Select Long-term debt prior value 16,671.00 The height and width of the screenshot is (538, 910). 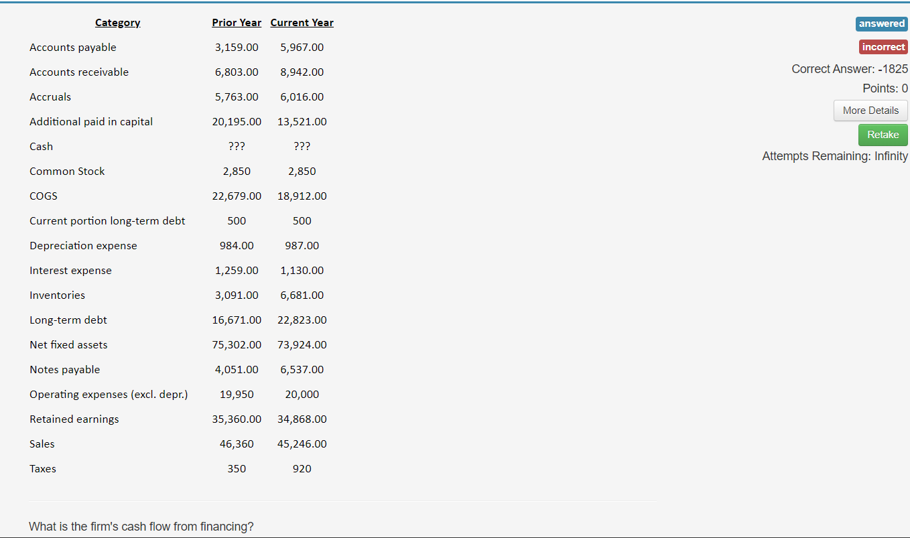(237, 320)
